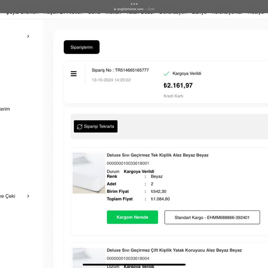This screenshot has width=268, height=268.
Task: Expand the 've Çeki' sidebar chevron
Action: 28,196
